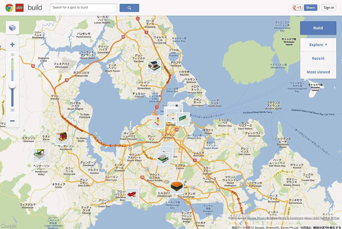Image resolution: width=342 pixels, height=229 pixels.
Task: Open the red build near Blockhouse Bay
Action: click(x=133, y=194)
